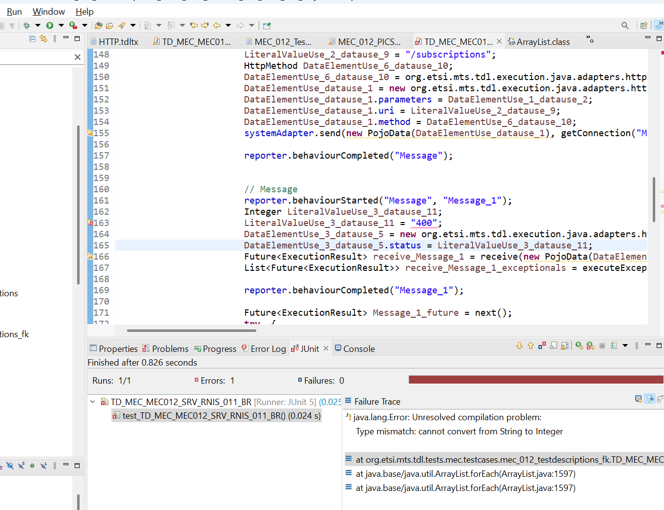The height and width of the screenshot is (510, 664).
Task: Open Back history dropdown arrow
Action: [x=228, y=25]
